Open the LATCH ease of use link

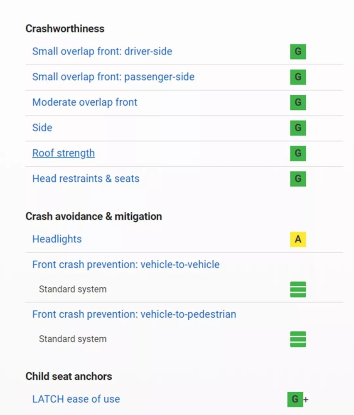[76, 399]
